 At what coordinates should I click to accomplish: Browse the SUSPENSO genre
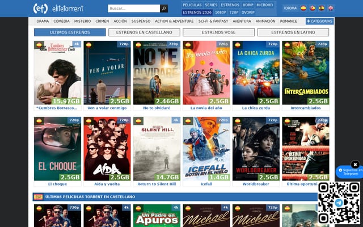coord(141,21)
